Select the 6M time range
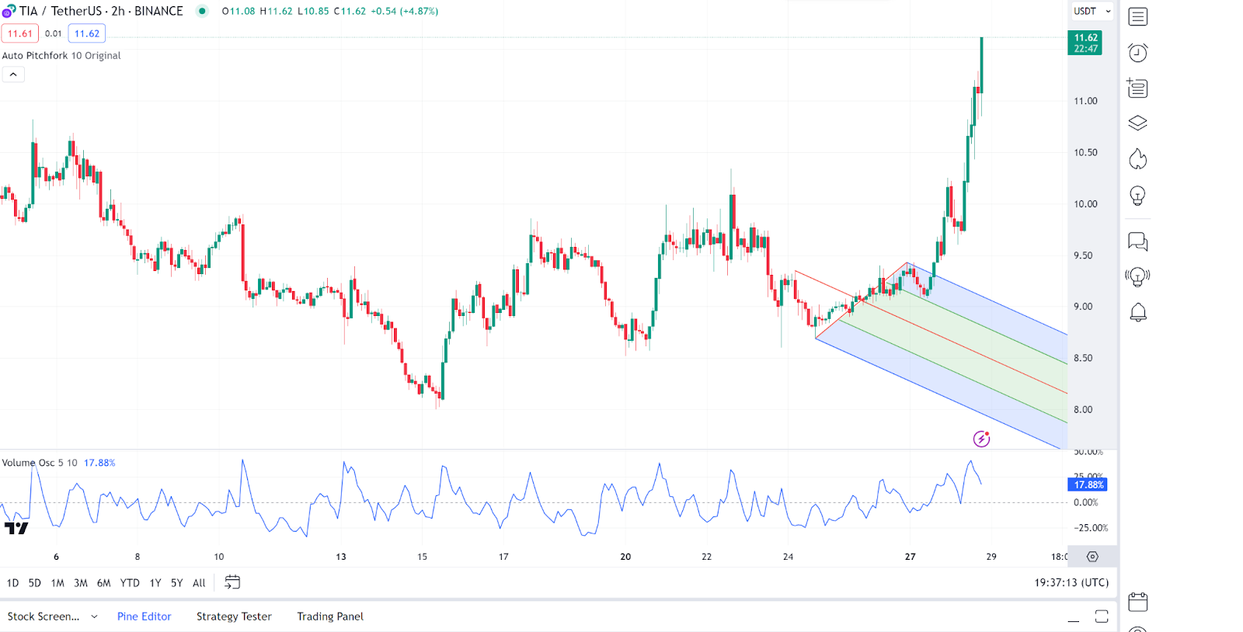Viewport: 1243px width, 632px height. click(104, 583)
